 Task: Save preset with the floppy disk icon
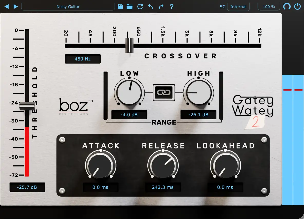120,7
